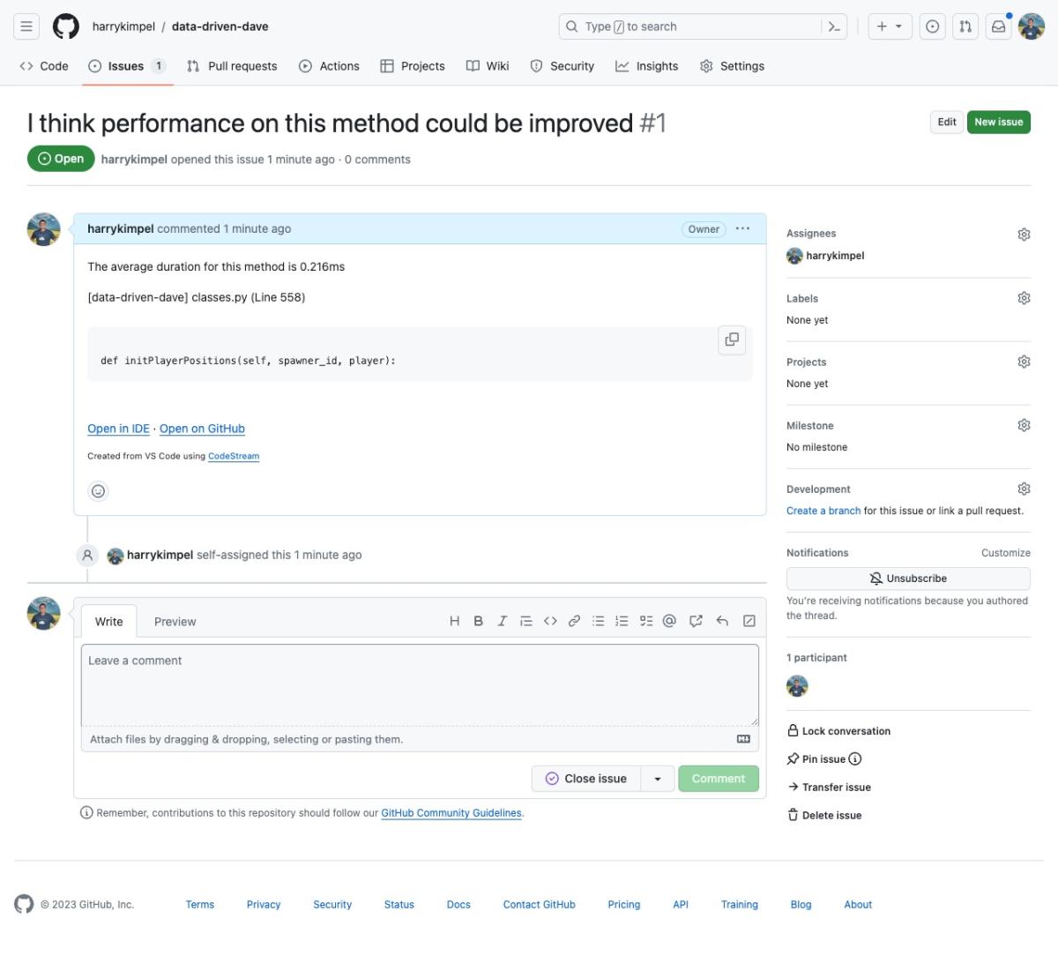
Task: Open comment options three-dot menu
Action: coord(742,228)
